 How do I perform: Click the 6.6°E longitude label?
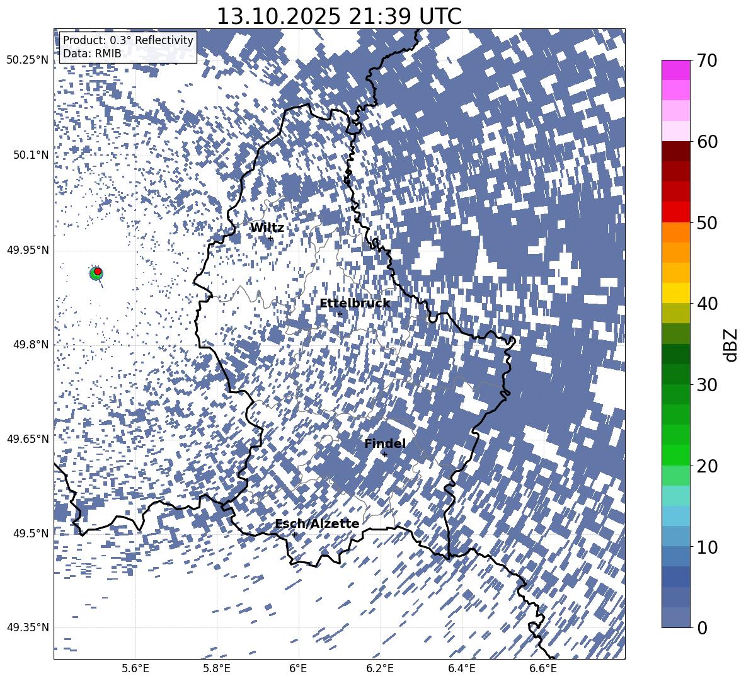543,668
